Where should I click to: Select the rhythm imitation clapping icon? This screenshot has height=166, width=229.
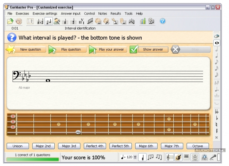coord(107,21)
